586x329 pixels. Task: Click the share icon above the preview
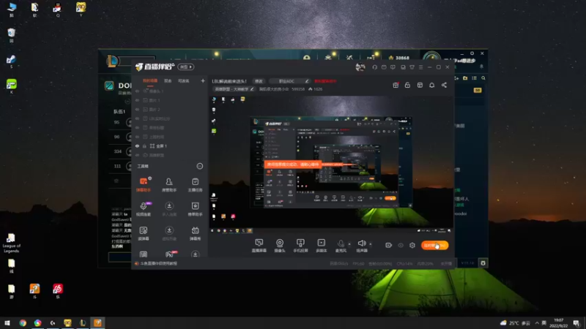pyautogui.click(x=444, y=85)
